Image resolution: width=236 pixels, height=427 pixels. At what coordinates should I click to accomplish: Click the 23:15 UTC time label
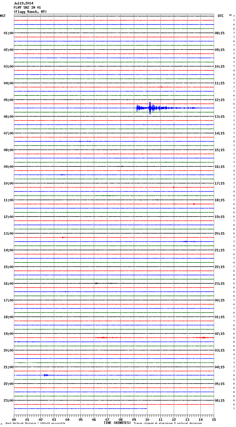tap(220, 284)
